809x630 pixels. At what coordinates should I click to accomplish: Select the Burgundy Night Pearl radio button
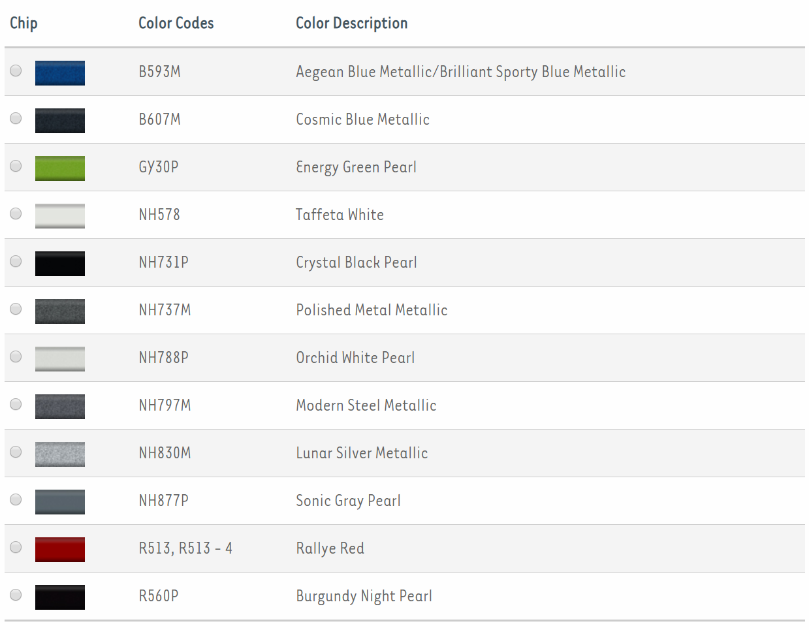[16, 595]
